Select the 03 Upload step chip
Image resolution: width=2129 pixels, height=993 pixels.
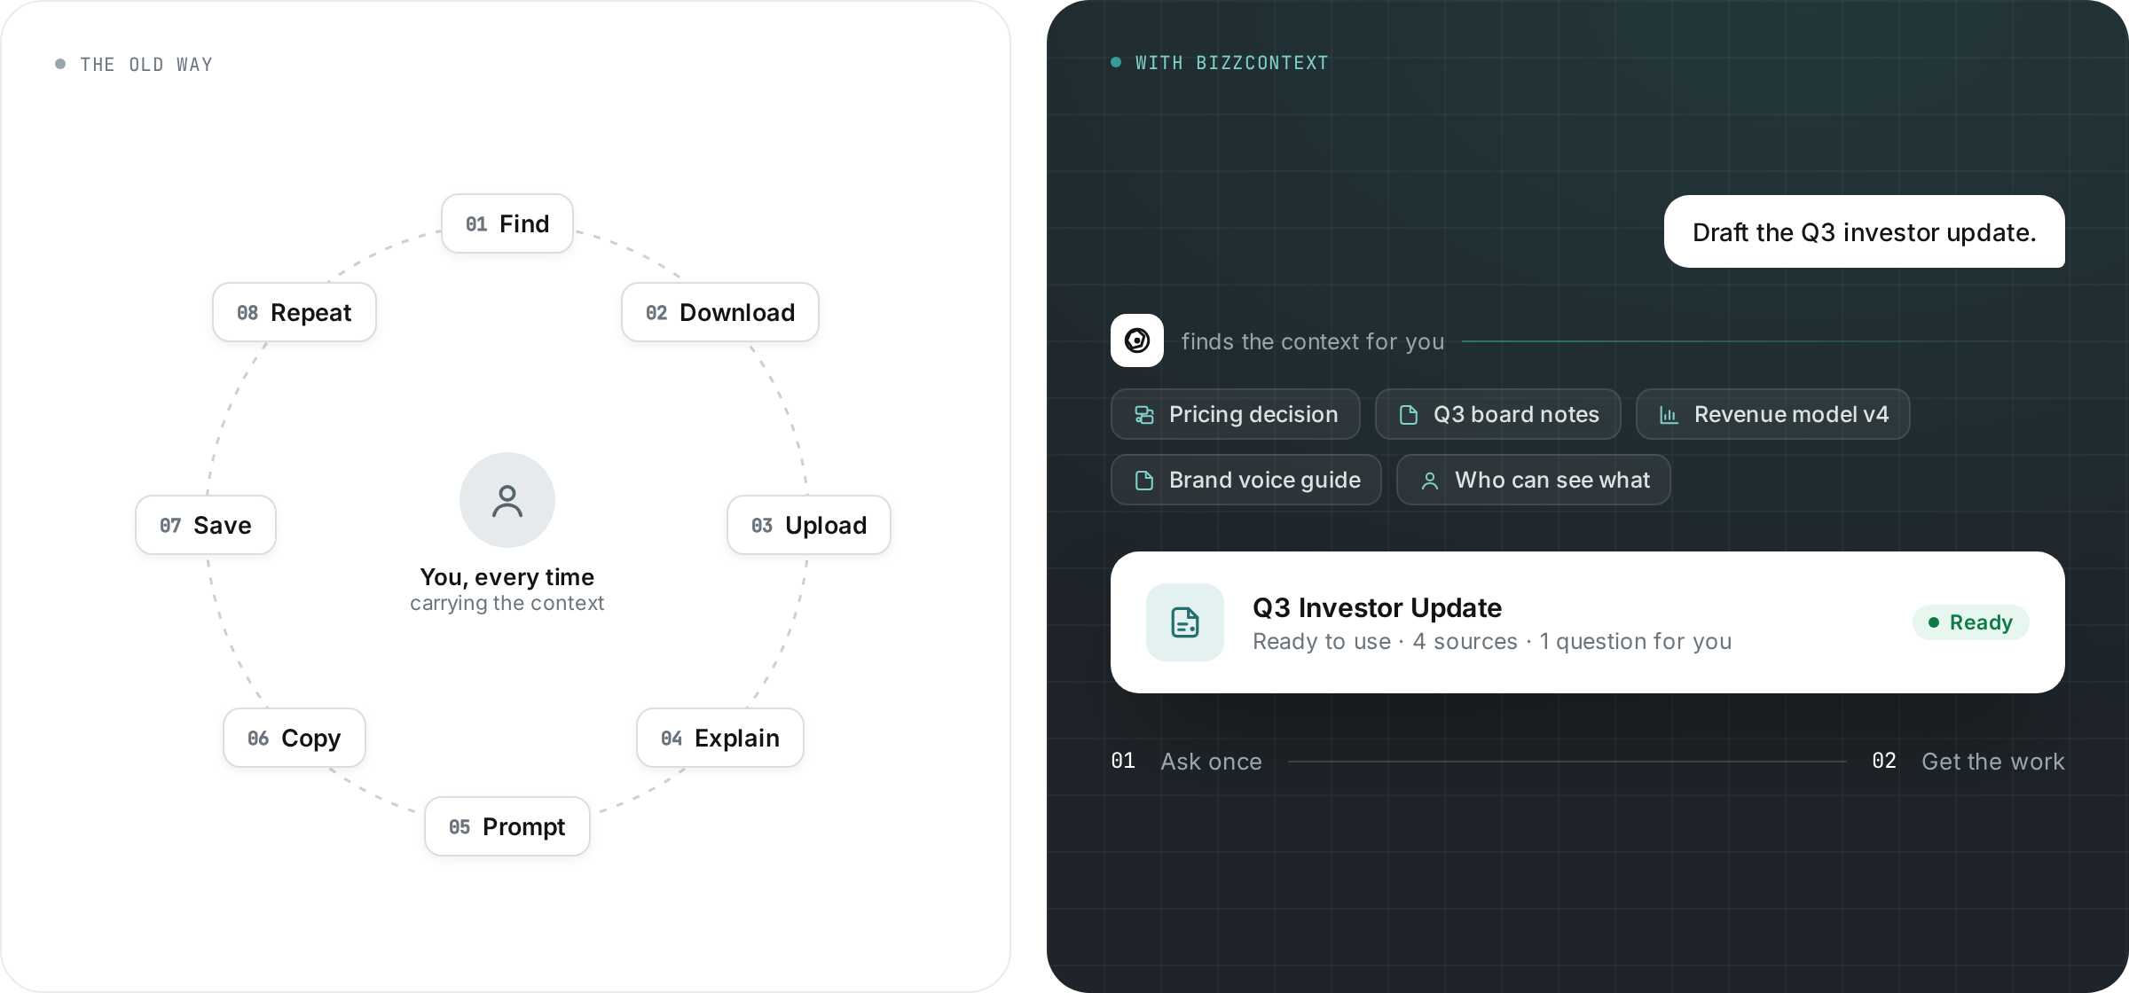(x=809, y=525)
